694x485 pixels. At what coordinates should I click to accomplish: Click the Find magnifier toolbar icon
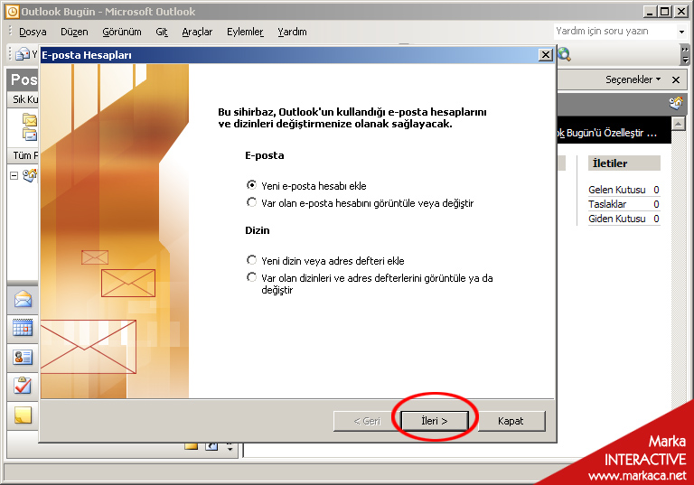pos(564,54)
